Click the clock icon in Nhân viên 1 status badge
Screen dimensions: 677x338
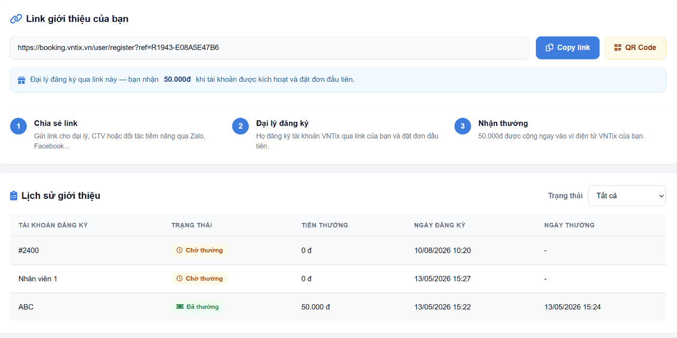tap(180, 279)
